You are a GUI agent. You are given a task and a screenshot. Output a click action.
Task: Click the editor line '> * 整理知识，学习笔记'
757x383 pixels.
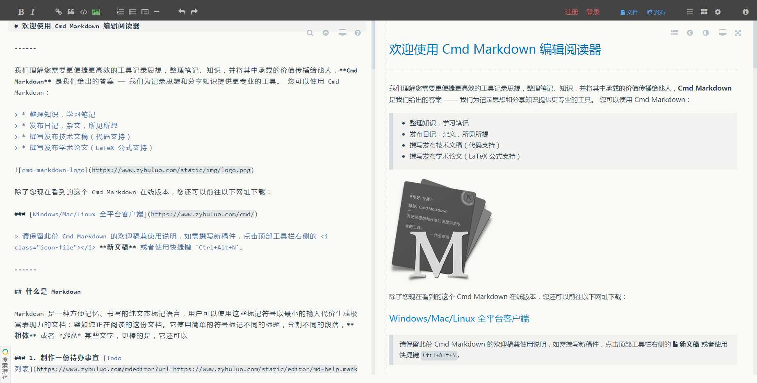(x=55, y=115)
